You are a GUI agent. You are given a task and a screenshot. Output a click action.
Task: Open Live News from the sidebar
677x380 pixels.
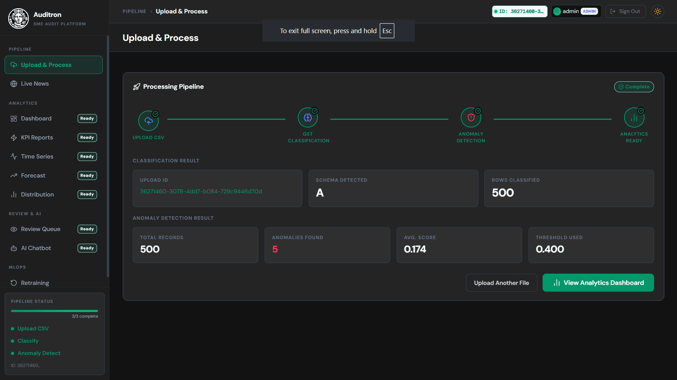[54, 84]
